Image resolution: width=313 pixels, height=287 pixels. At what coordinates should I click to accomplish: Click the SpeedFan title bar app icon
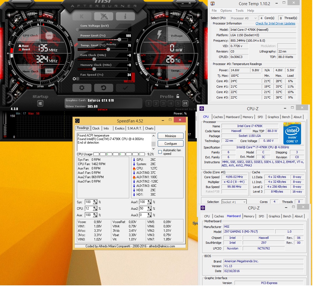pyautogui.click(x=77, y=121)
